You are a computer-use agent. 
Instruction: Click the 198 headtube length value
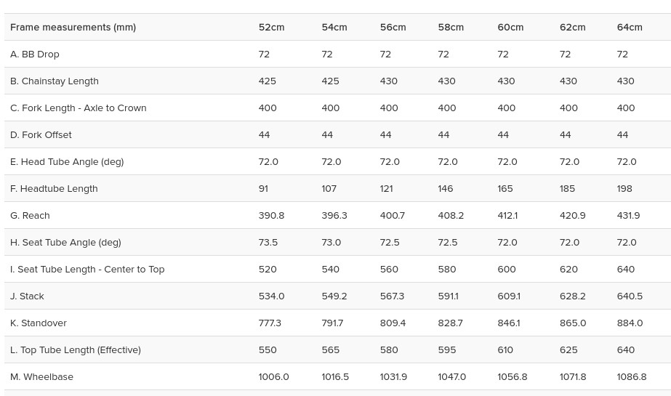(624, 189)
